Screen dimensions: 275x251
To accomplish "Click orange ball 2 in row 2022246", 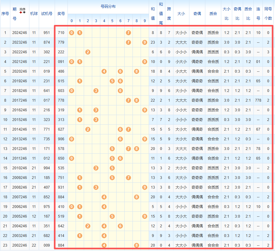I will coord(88,52).
